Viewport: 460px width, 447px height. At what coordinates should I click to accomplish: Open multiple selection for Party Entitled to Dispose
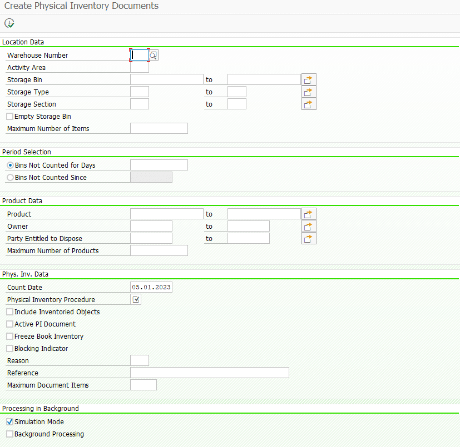pos(309,238)
